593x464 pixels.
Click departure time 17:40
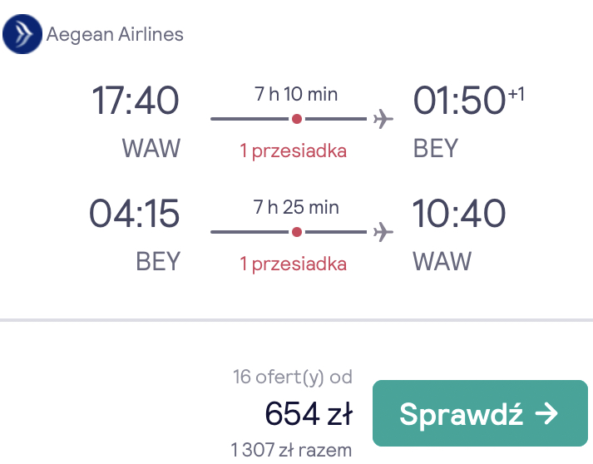tap(136, 101)
